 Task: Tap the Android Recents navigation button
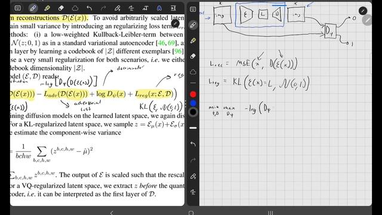point(270,213)
